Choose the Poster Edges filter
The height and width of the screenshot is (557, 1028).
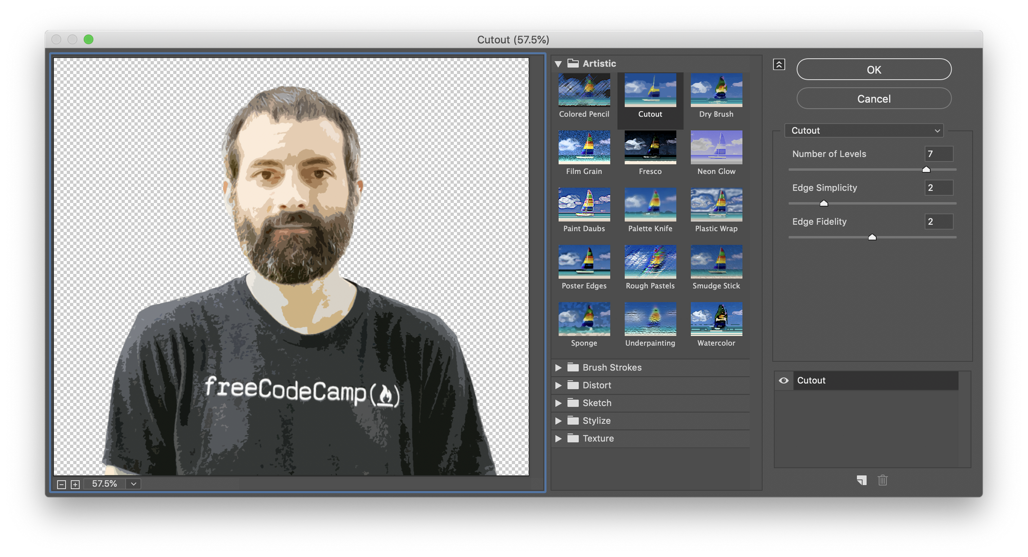click(584, 262)
